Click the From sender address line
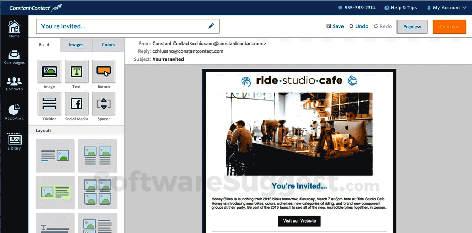 click(202, 44)
